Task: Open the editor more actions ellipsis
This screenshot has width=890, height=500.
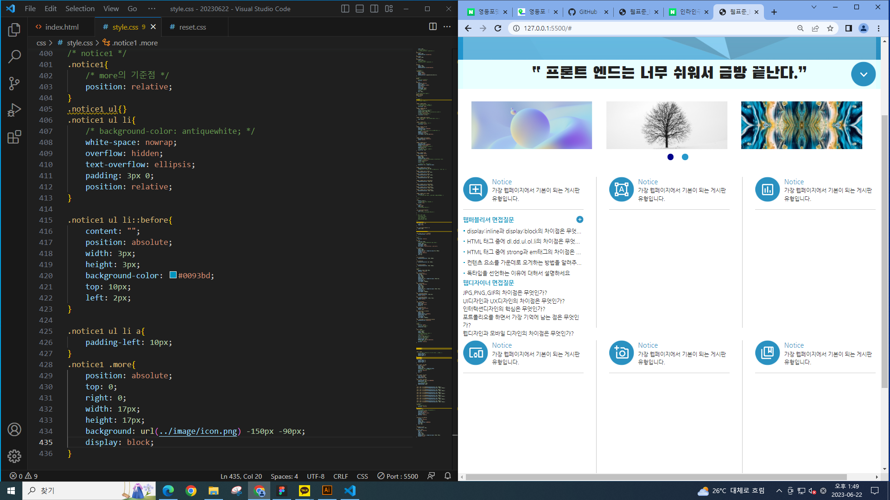Action: 447,27
